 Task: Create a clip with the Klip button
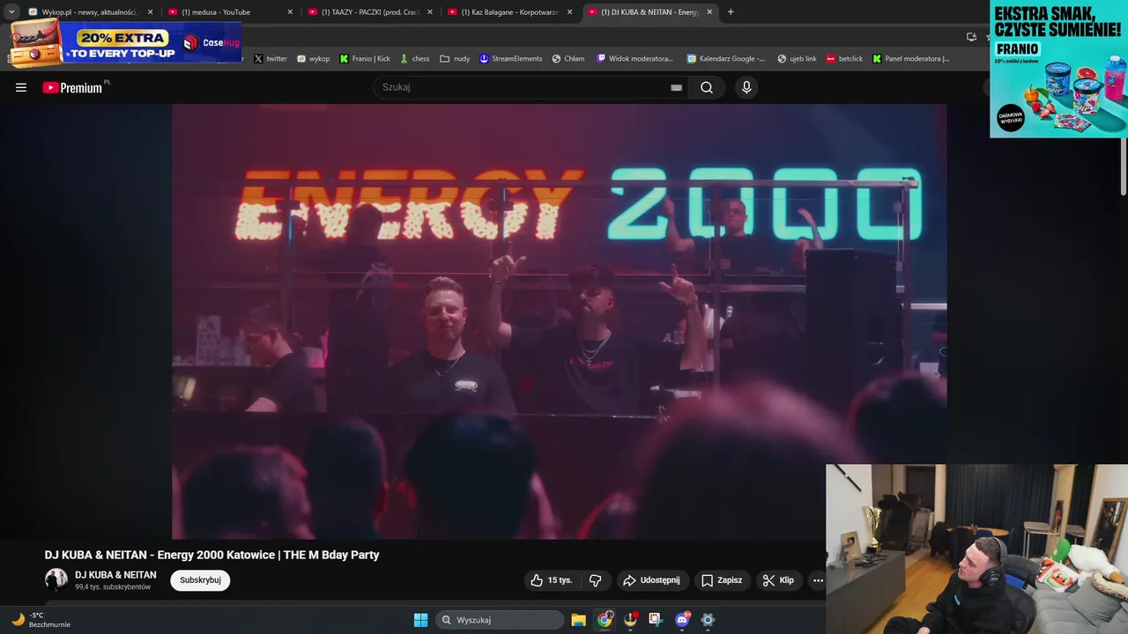pyautogui.click(x=778, y=580)
